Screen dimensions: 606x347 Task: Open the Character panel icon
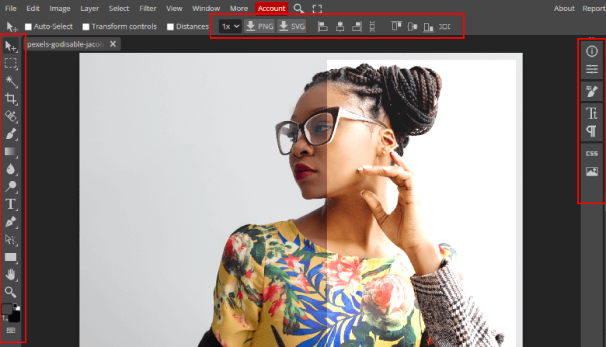592,113
